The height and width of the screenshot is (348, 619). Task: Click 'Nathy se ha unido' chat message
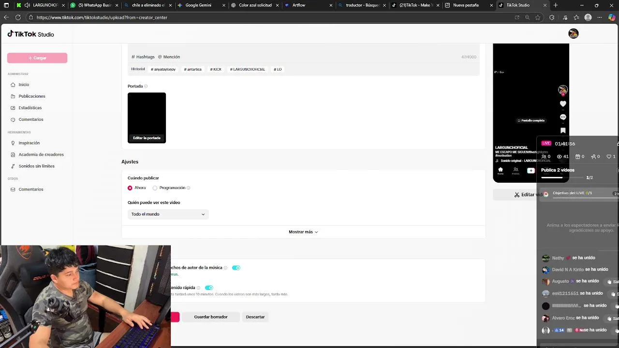[x=569, y=258]
